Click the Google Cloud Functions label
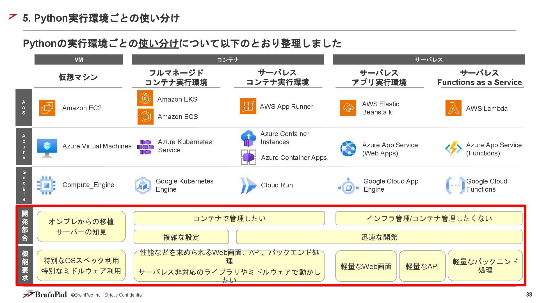The width and height of the screenshot is (539, 303). (x=487, y=185)
